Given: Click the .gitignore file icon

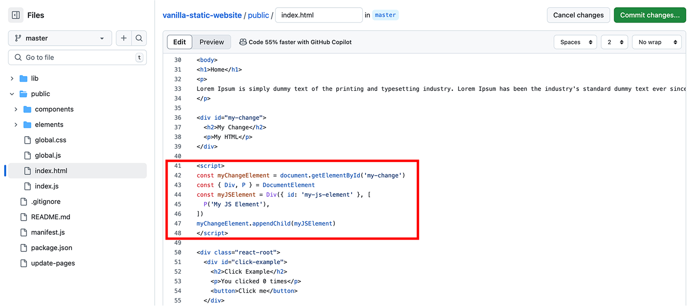Looking at the screenshot, I should coord(24,202).
